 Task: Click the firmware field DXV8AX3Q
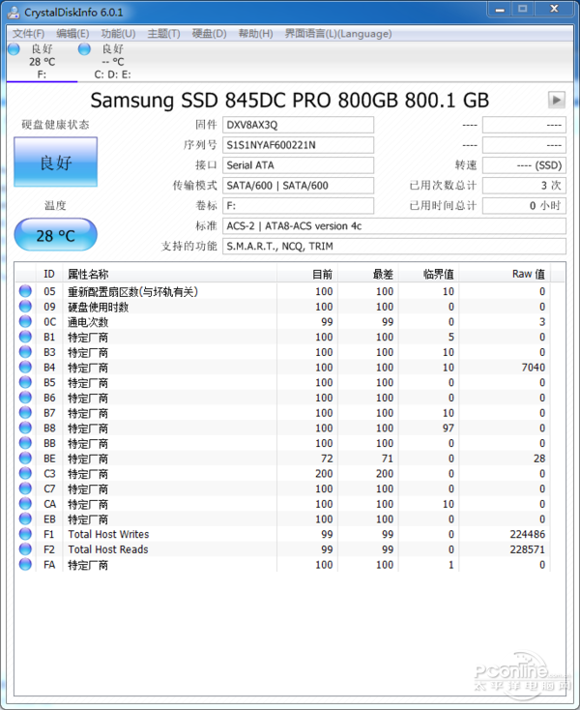(298, 125)
